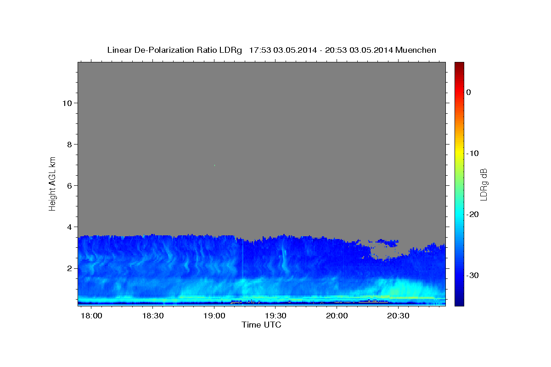Click the 'Time UTC' axis label
Viewport: 551px width, 367px height.
coord(261,325)
